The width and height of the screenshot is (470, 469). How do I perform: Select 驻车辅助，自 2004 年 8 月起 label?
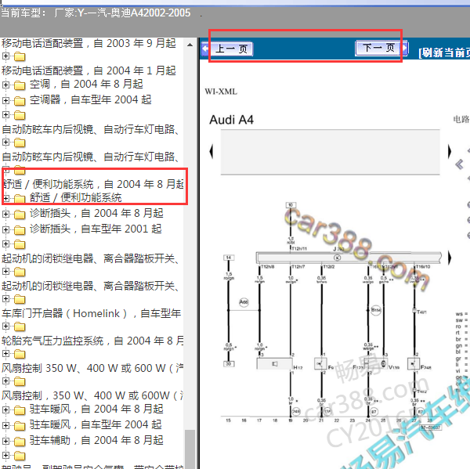(x=96, y=440)
